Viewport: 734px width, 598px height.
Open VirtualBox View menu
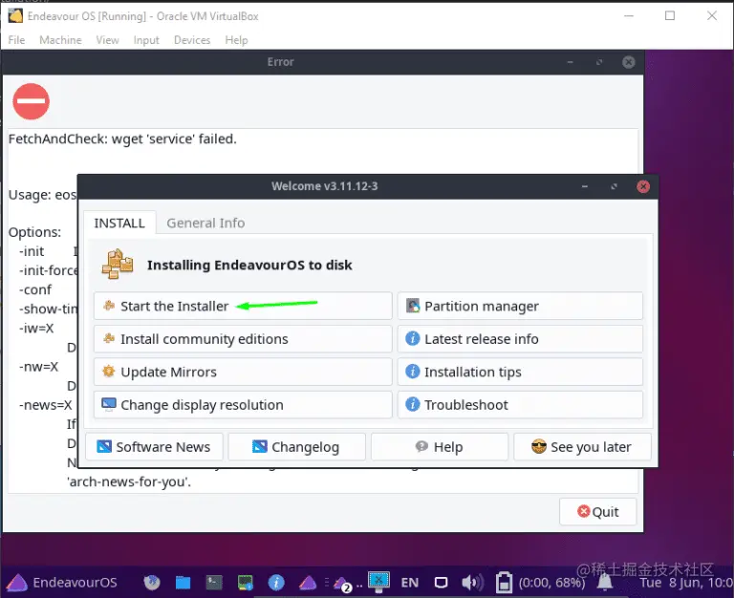(107, 40)
